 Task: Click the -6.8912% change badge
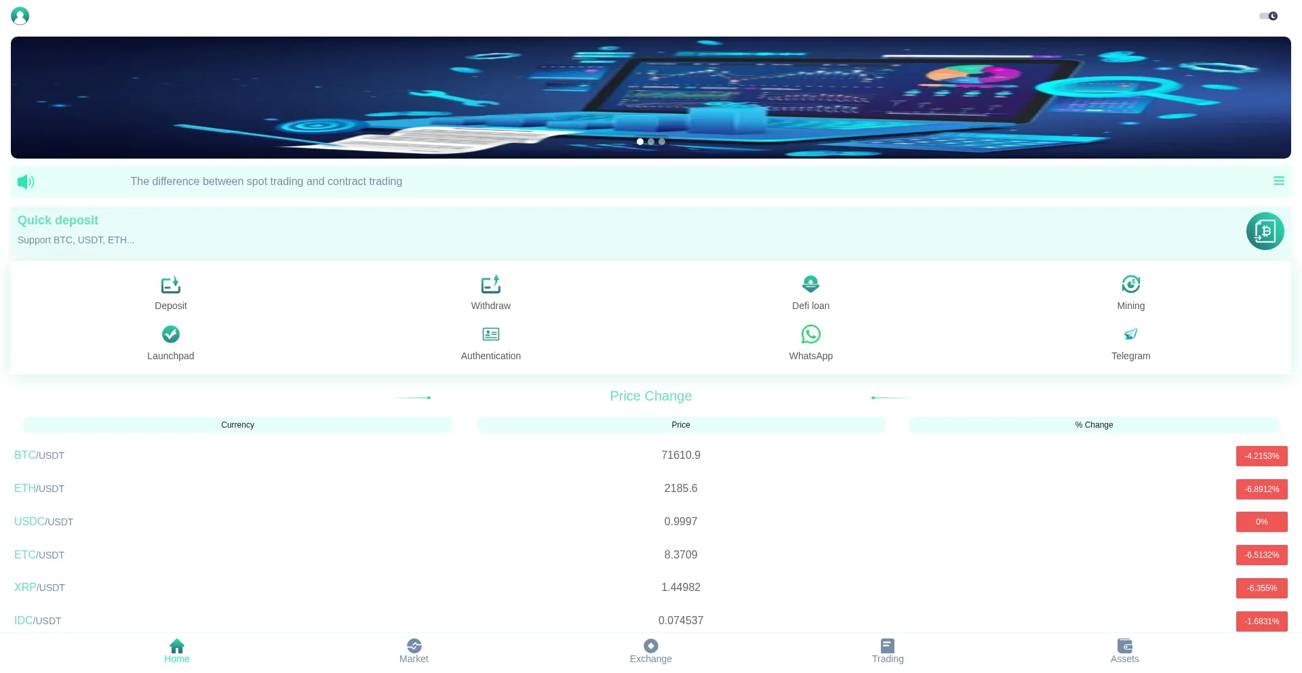tap(1261, 489)
